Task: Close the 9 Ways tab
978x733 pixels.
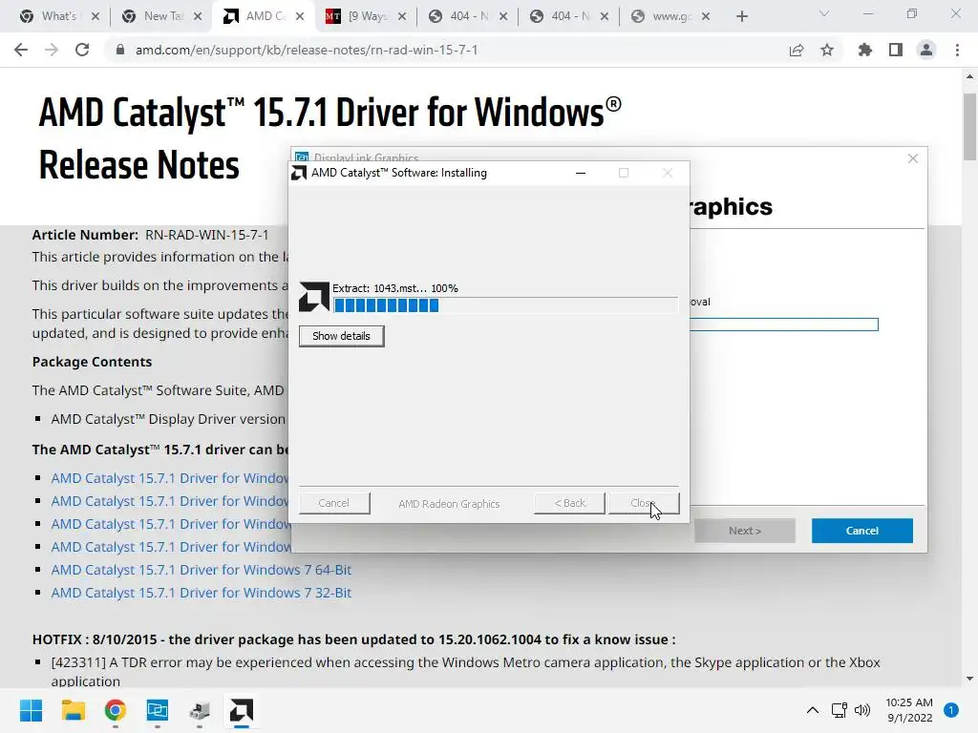Action: coord(402,16)
